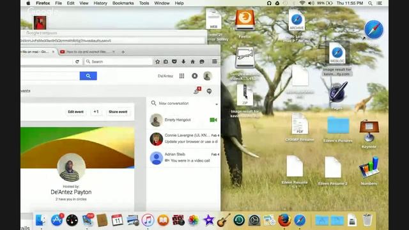Select the WEBLOC file on desktop
Image resolution: width=409 pixels, height=230 pixels.
tap(337, 54)
